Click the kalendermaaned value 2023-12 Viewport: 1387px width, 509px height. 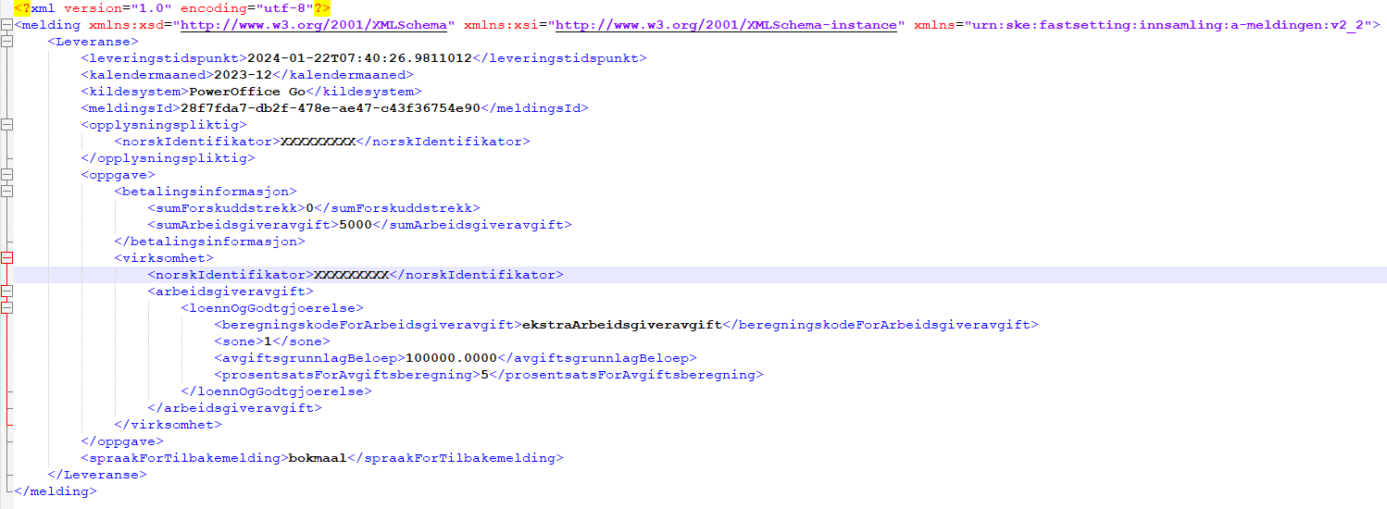(x=244, y=75)
